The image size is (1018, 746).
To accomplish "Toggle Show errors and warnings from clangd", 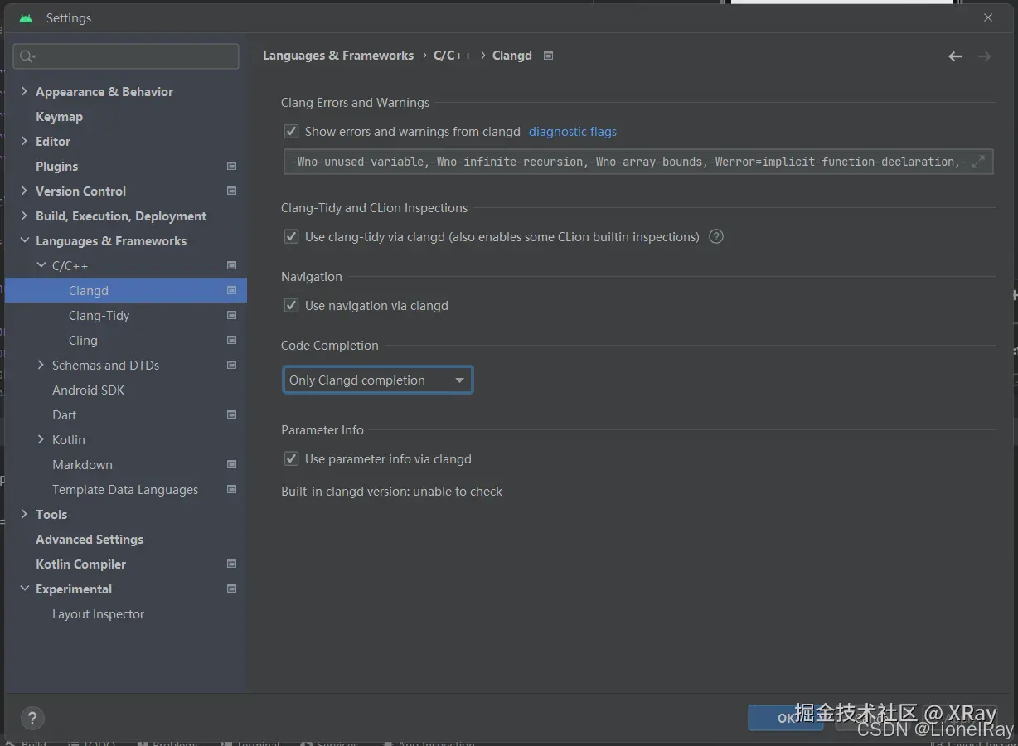I will 291,131.
